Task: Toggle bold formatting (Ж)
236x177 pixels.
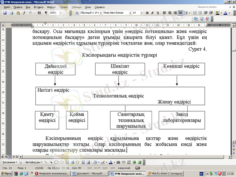Action: (x=147, y=13)
